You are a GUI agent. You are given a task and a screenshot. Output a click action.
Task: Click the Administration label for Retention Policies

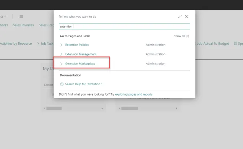(x=156, y=45)
